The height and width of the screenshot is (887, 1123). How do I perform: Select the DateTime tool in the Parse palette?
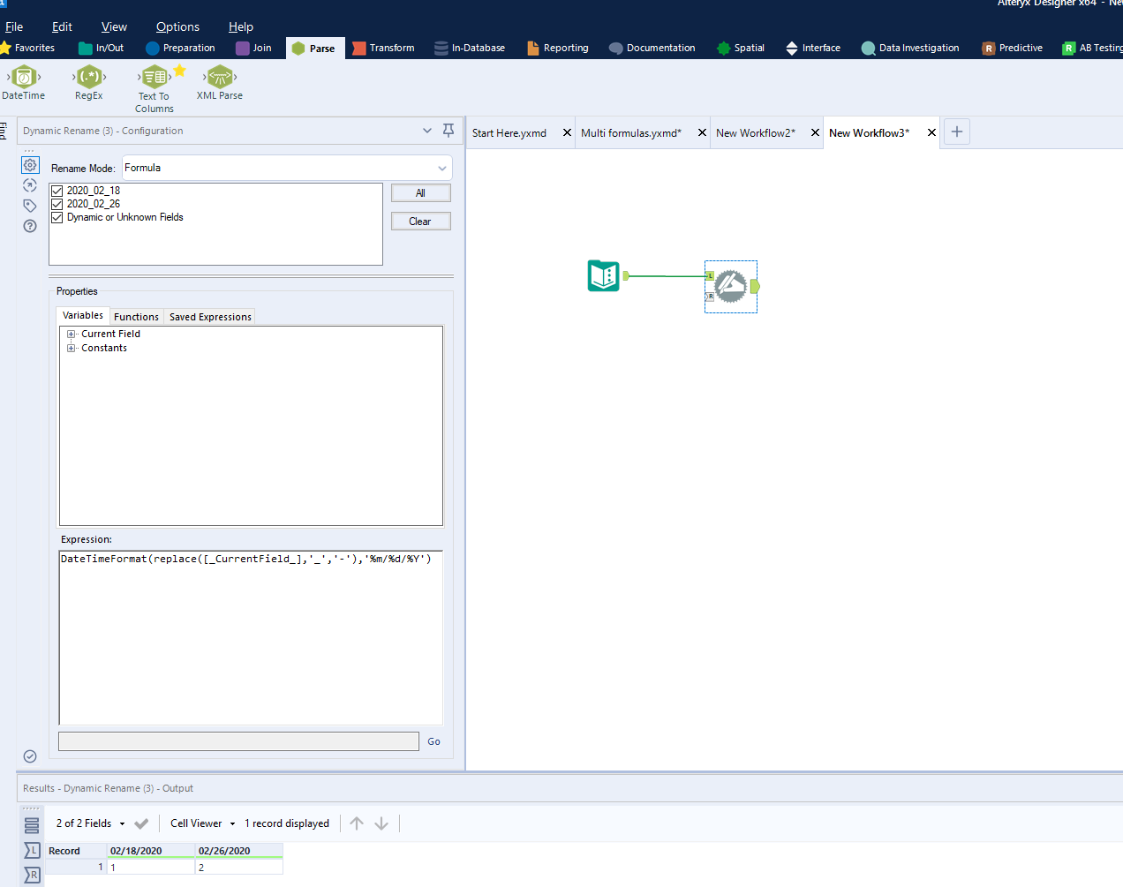[22, 84]
